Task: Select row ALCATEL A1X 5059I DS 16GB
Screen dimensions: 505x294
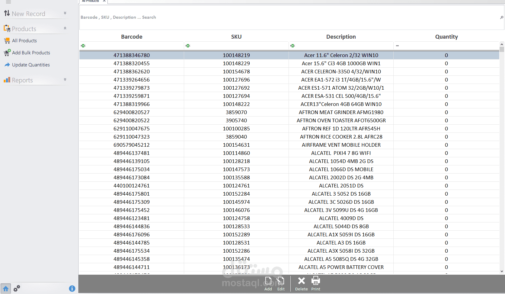Action: coord(289,235)
